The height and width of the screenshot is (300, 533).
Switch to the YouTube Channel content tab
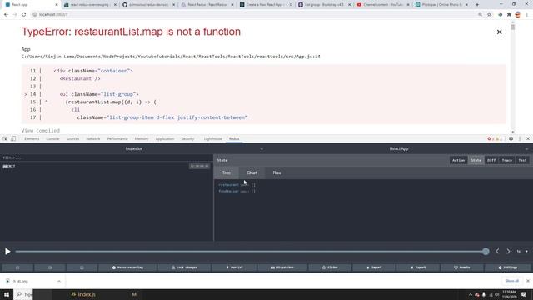(x=383, y=5)
